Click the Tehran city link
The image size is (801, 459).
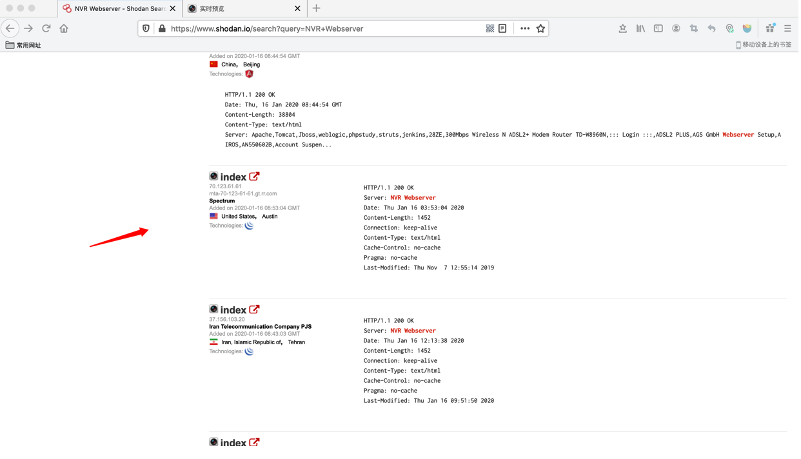(x=297, y=342)
